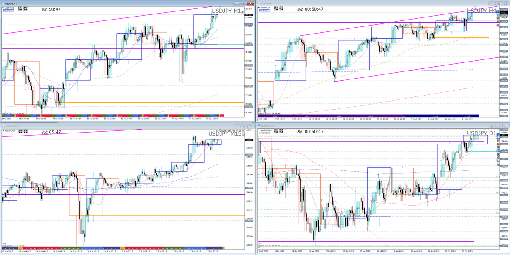Click the USDJPY,Daily window title bar text

click(x=268, y=127)
